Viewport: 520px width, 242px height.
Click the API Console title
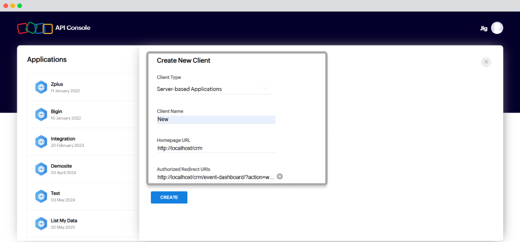[73, 28]
